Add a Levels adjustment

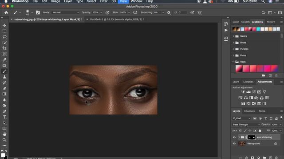point(248,92)
